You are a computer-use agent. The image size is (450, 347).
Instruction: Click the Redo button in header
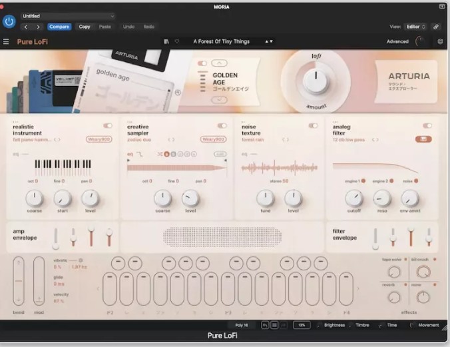(x=148, y=27)
